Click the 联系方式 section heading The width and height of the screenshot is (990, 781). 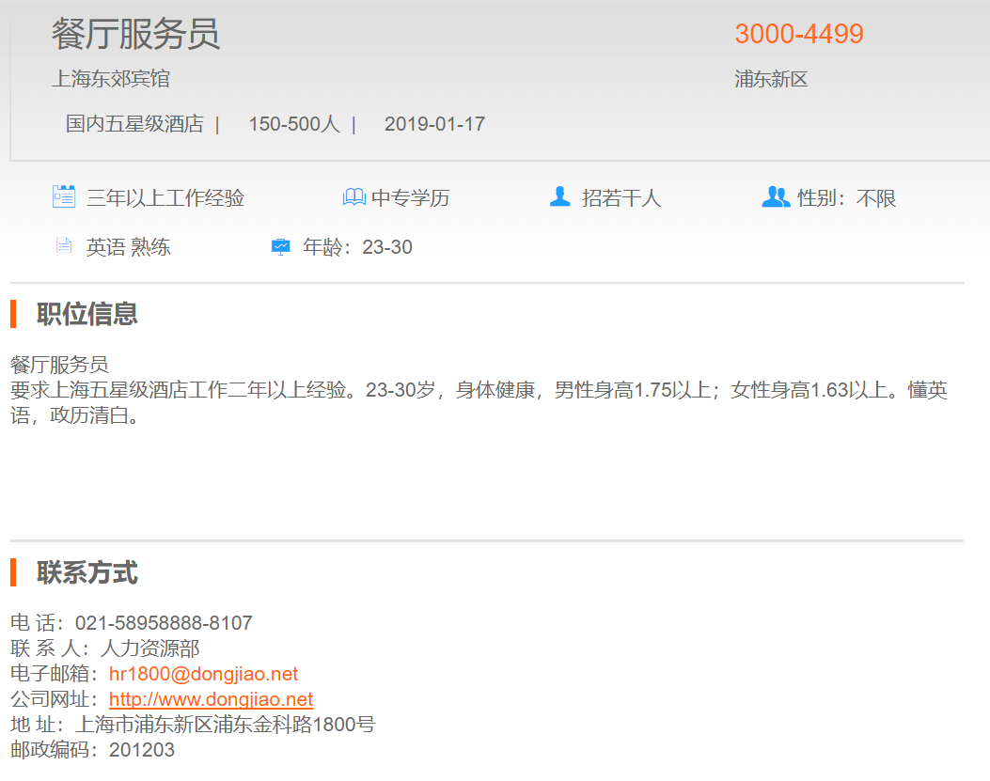(x=87, y=572)
